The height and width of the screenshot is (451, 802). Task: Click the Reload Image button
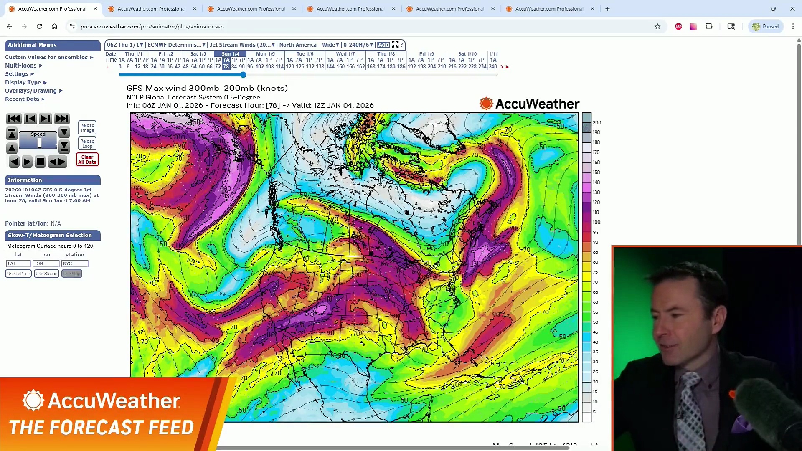click(x=87, y=127)
